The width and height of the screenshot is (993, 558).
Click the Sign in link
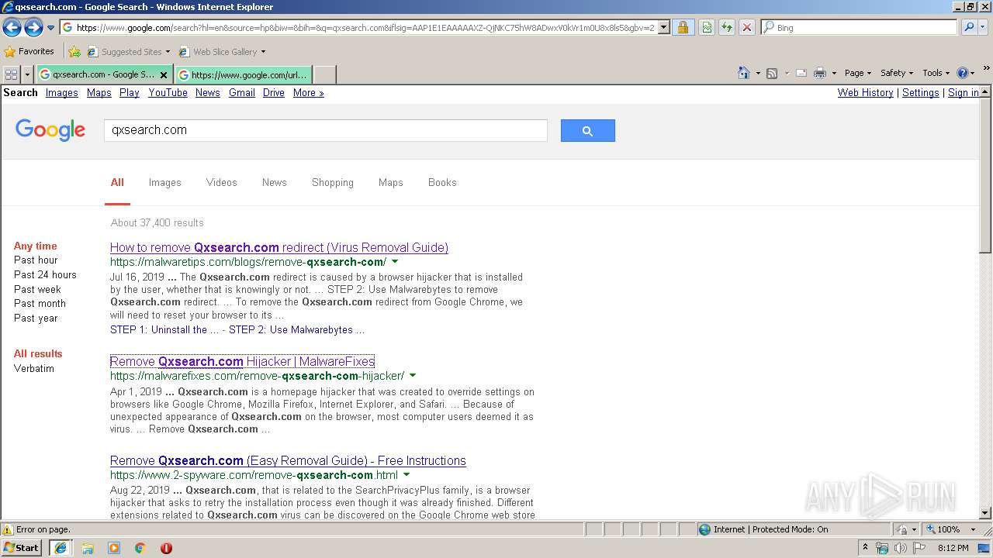pyautogui.click(x=964, y=93)
